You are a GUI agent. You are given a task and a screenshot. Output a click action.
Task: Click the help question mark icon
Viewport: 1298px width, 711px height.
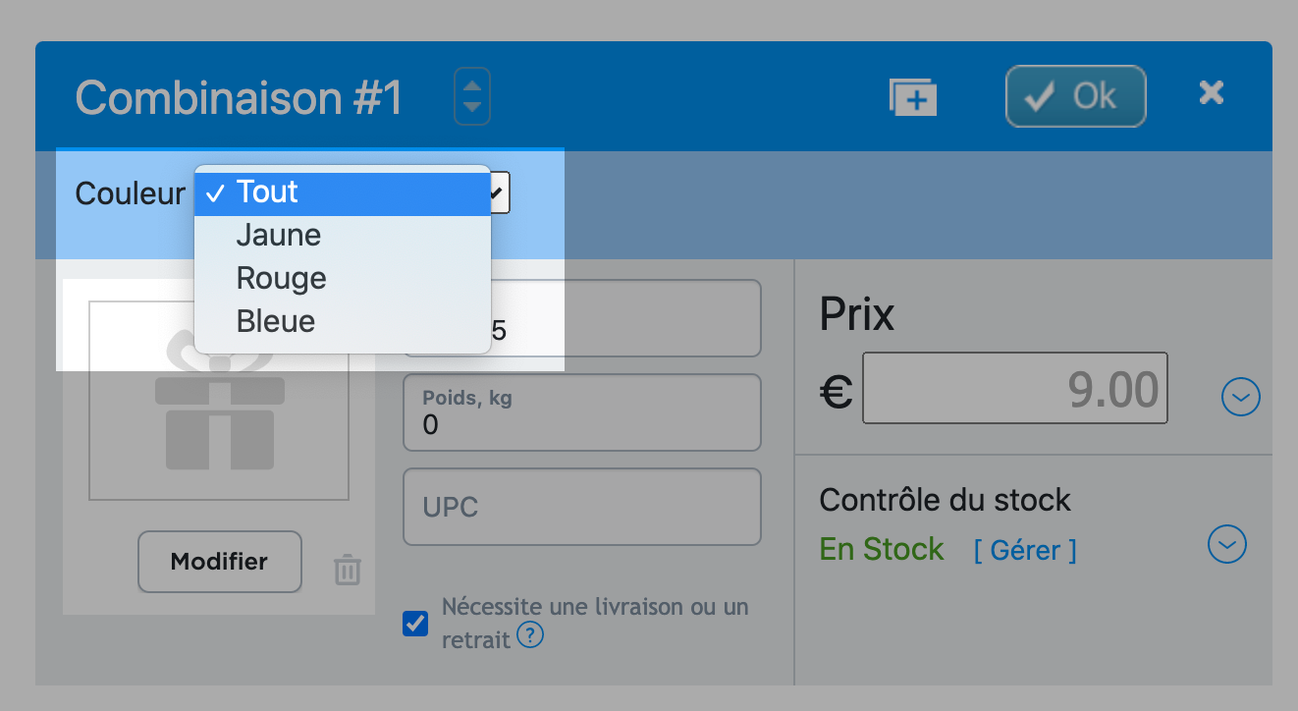click(530, 637)
